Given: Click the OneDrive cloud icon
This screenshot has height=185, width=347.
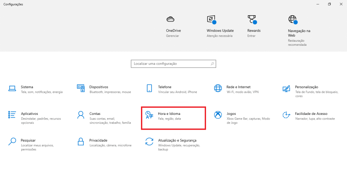Looking at the screenshot, I should [170, 19].
